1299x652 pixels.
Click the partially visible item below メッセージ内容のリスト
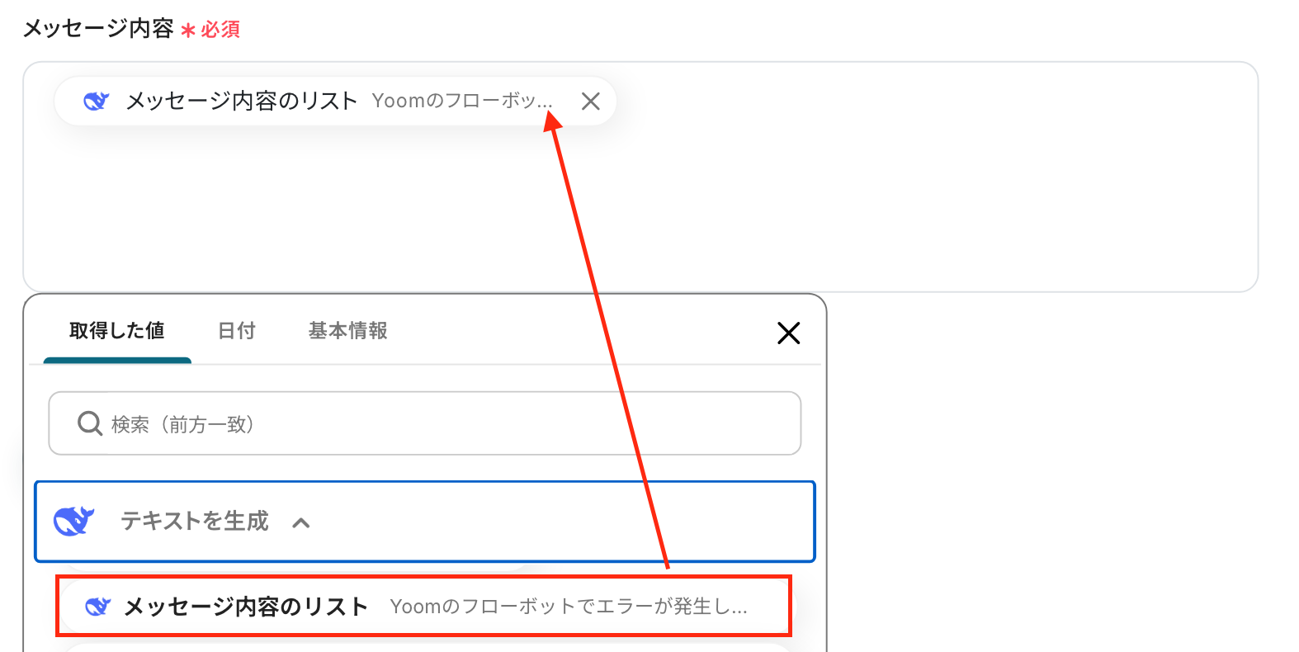[425, 647]
